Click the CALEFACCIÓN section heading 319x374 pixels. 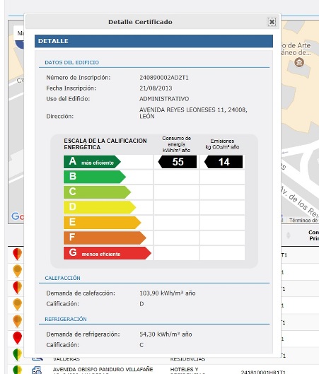coord(62,278)
